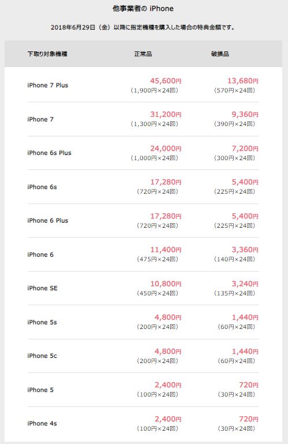Click the iPhone 6 Plus model name
This screenshot has width=288, height=444.
click(47, 221)
